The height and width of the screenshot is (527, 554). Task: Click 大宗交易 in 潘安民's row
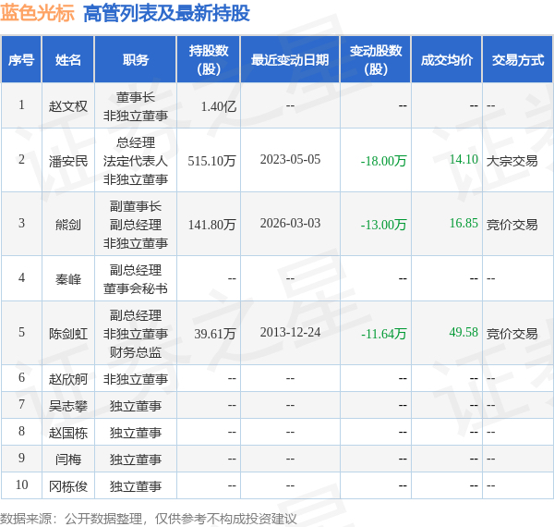[x=512, y=161]
